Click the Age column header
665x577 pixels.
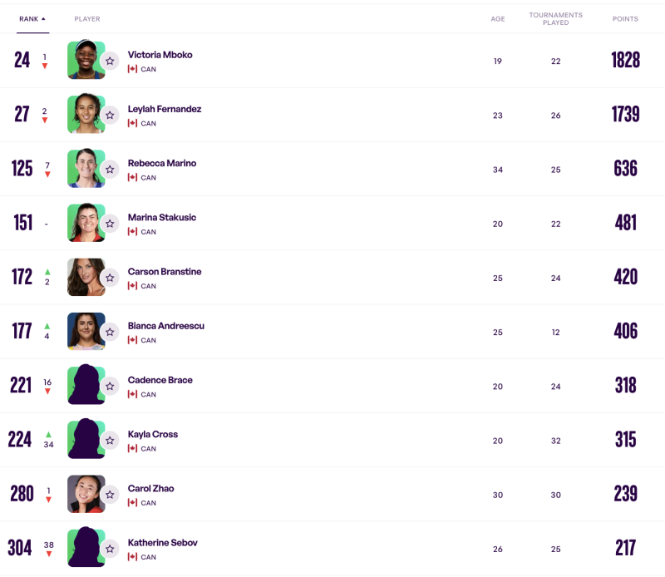click(x=497, y=18)
